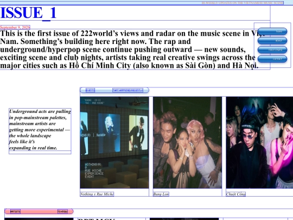293x220 pixels.
Task: Open the Nothing x Rue Miche event photo
Action: [x=114, y=142]
